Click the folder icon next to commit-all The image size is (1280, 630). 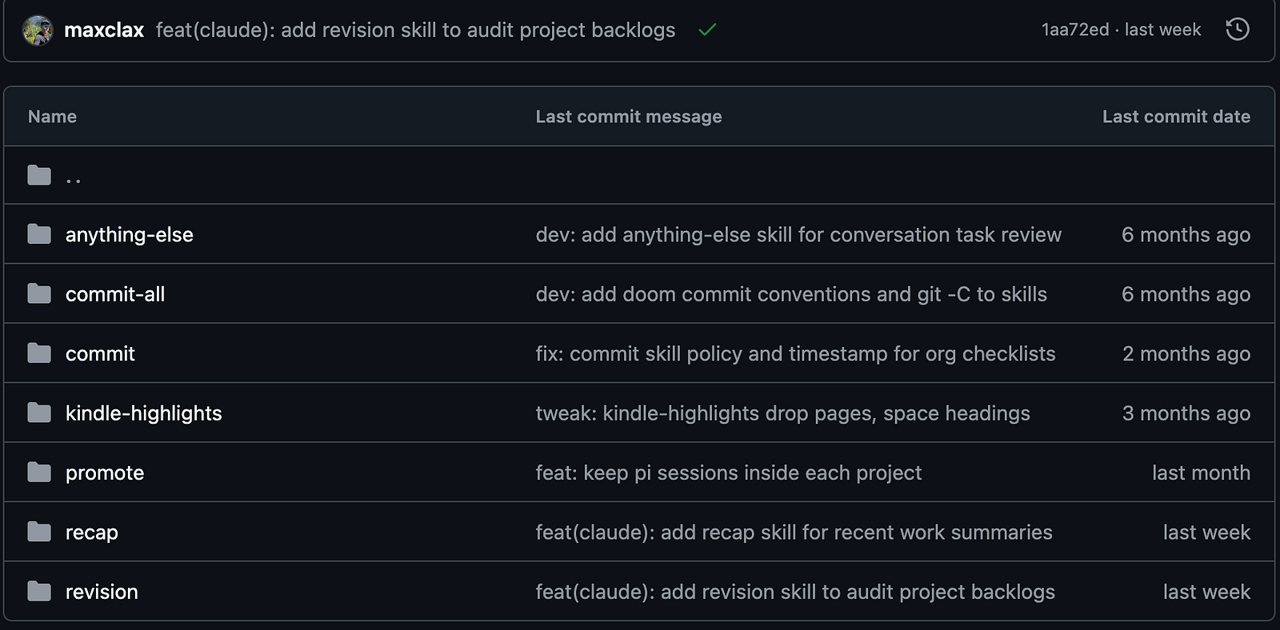[x=39, y=294]
